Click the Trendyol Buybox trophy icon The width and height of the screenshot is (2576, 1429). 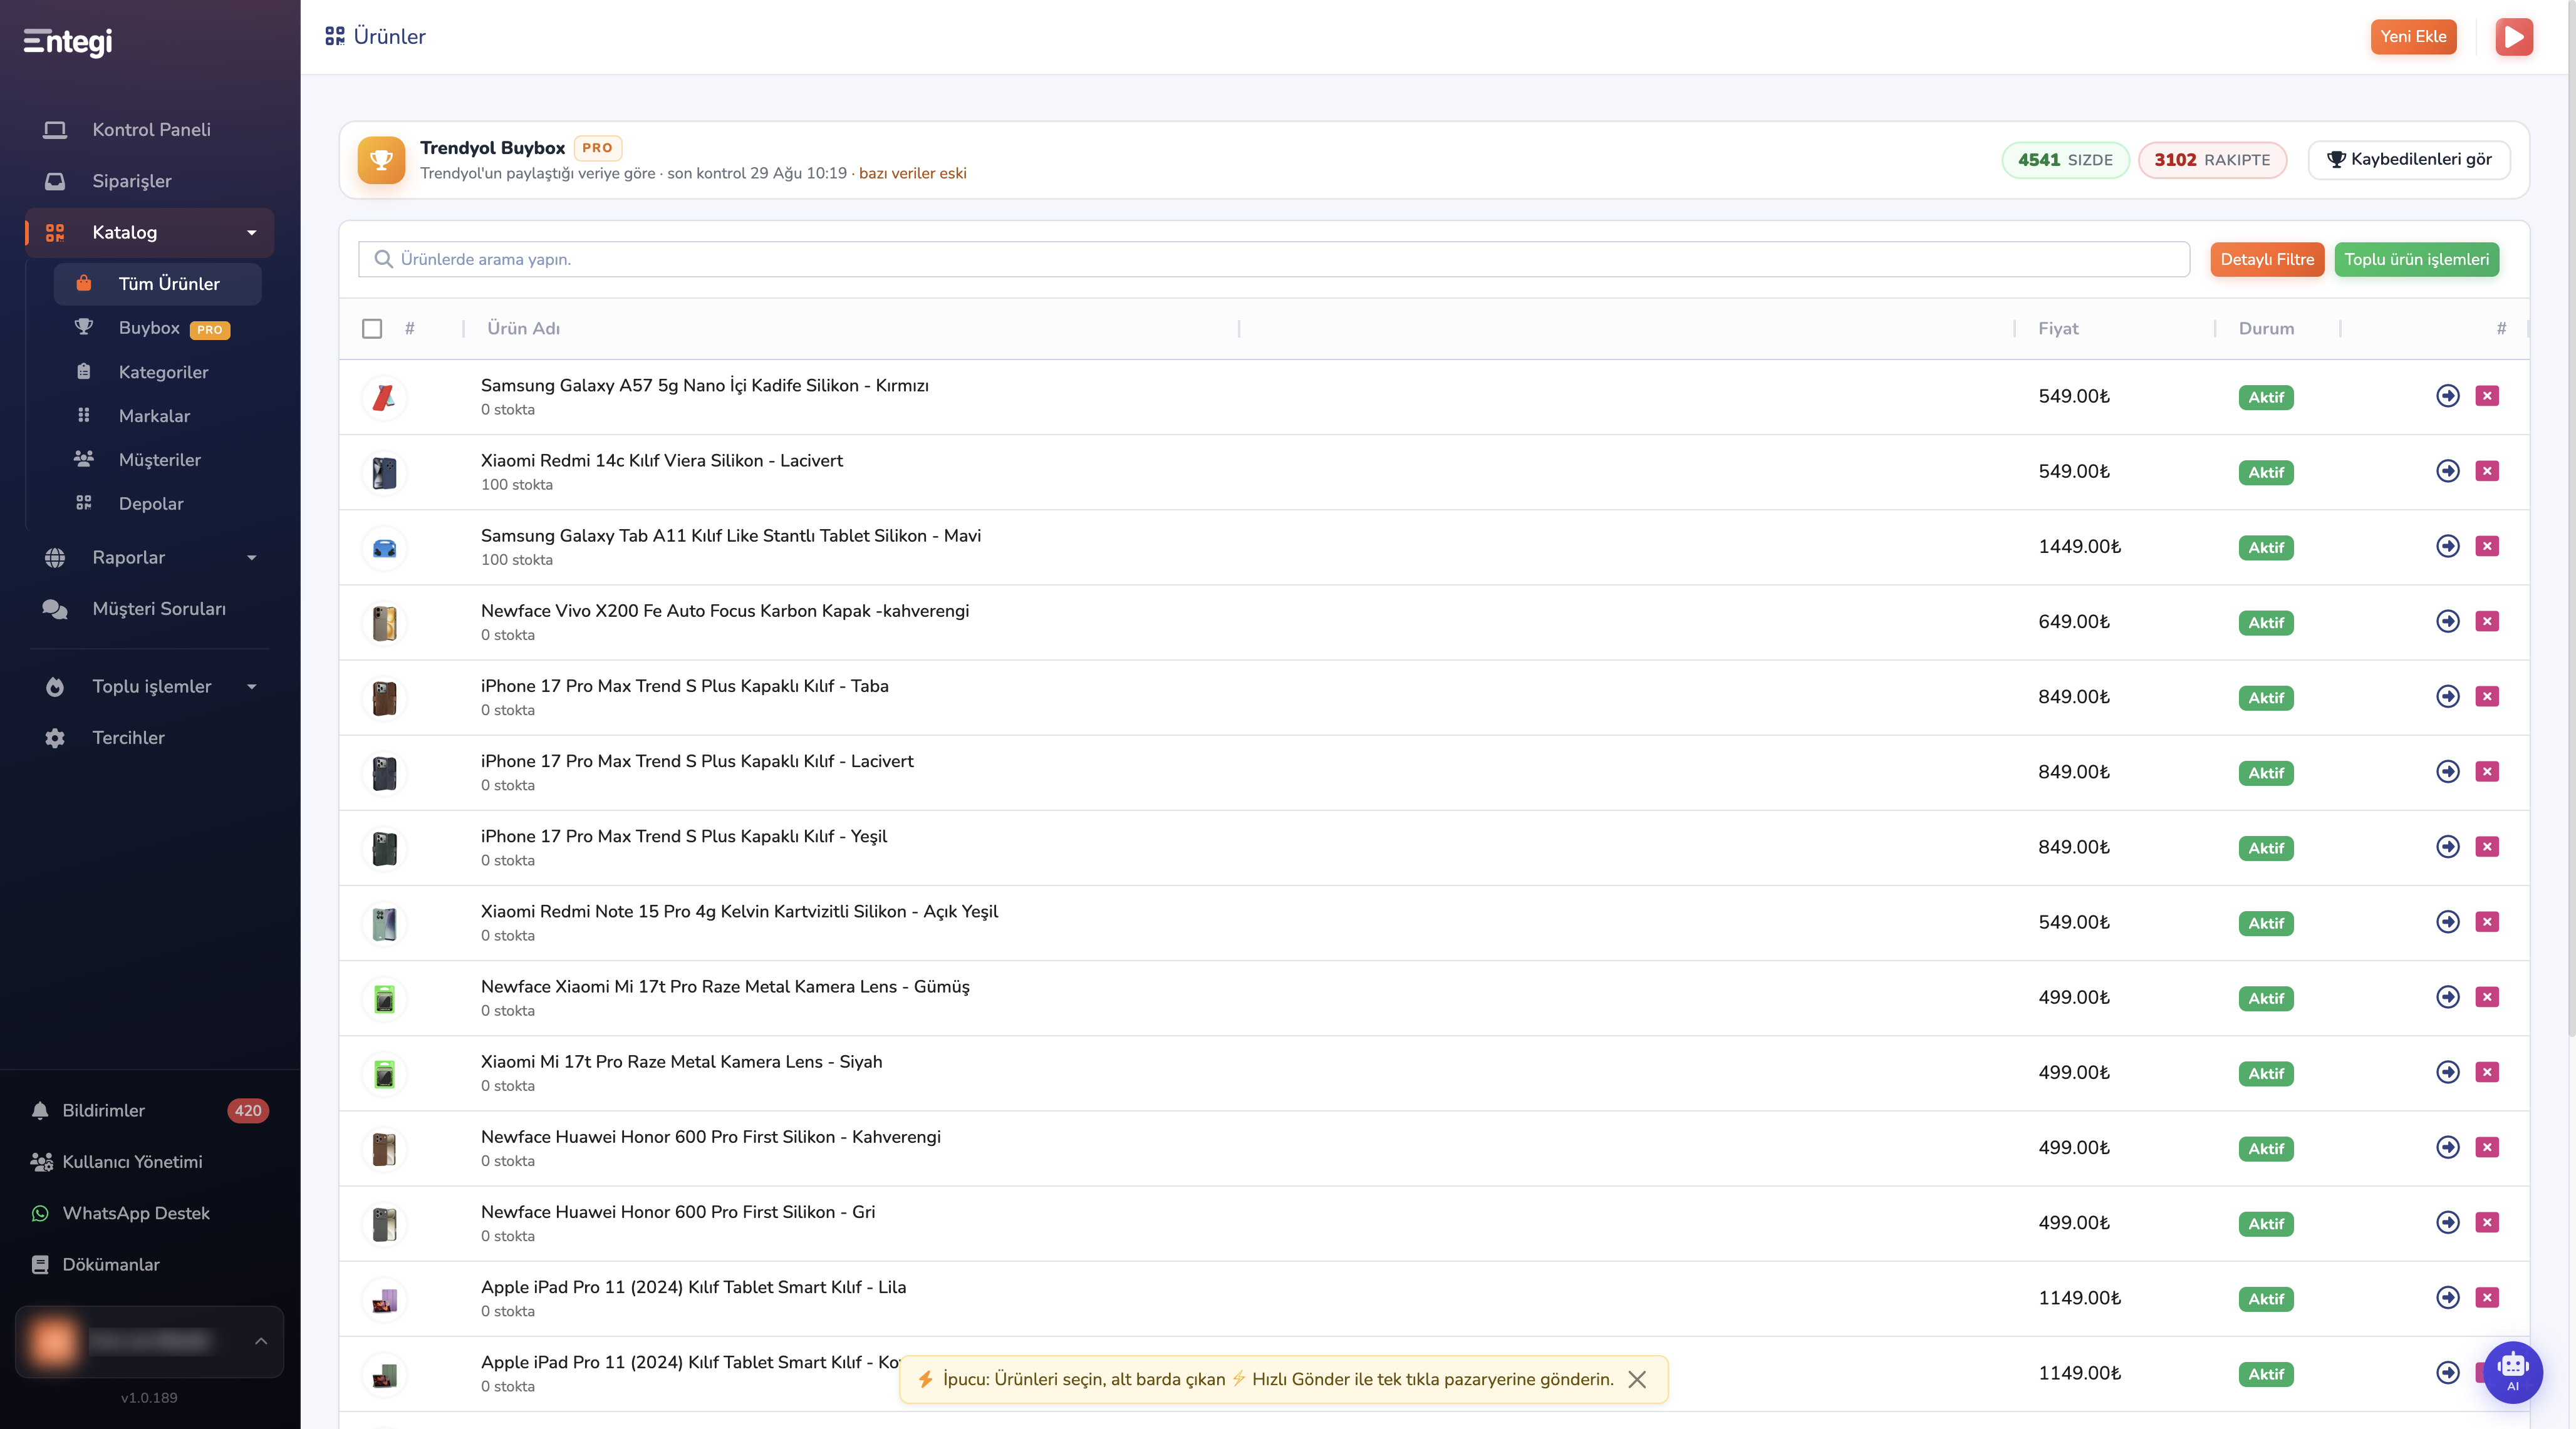tap(381, 160)
